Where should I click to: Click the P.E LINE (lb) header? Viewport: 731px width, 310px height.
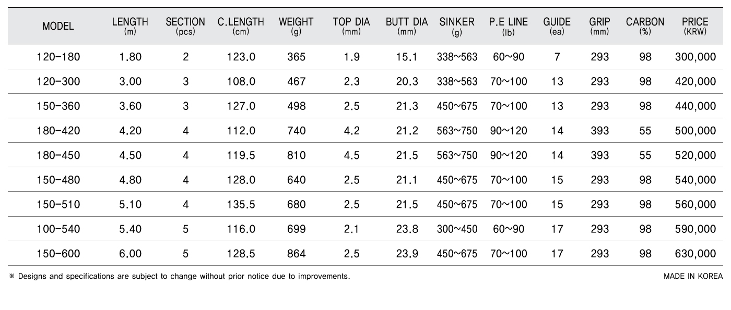click(509, 26)
